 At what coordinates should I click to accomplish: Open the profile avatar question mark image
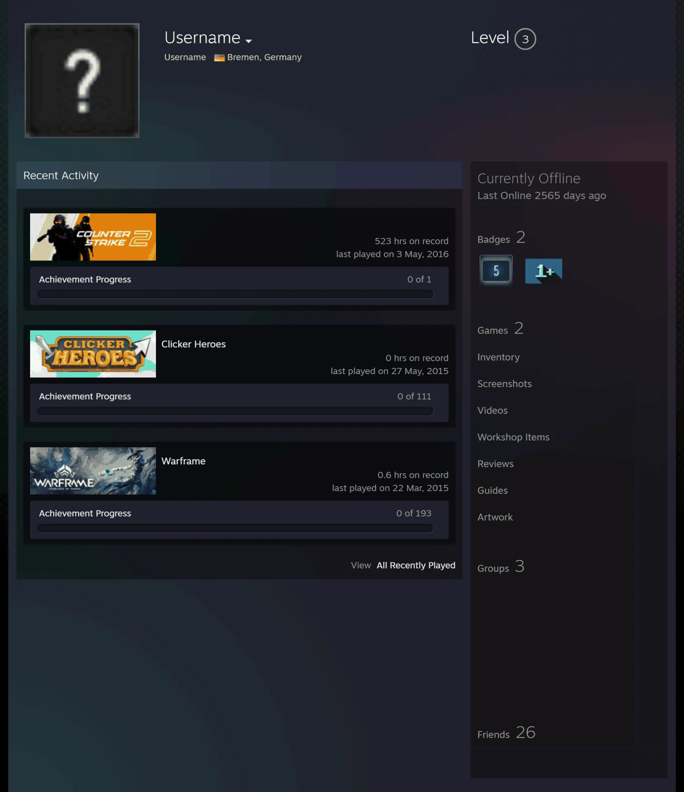pos(82,80)
